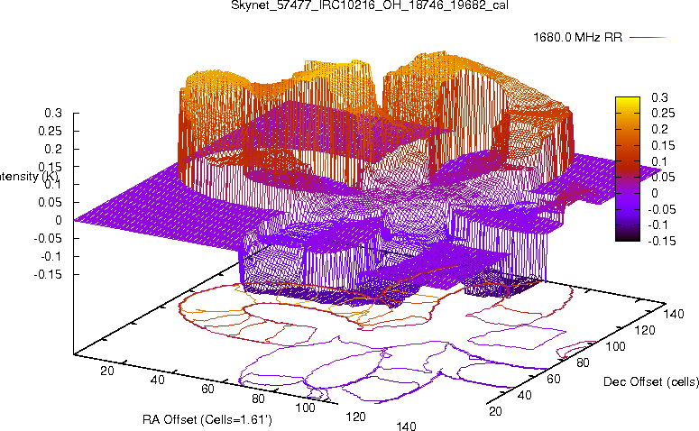This screenshot has width=699, height=431.
Task: Click the legend line sample beside 1680.0 MHz RR
Action: point(648,38)
